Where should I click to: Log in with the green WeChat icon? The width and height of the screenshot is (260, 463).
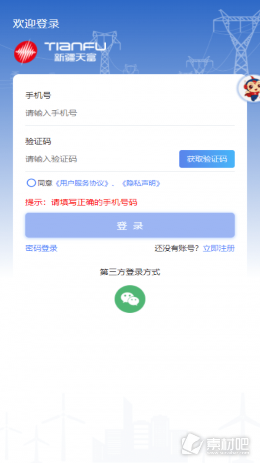[130, 299]
